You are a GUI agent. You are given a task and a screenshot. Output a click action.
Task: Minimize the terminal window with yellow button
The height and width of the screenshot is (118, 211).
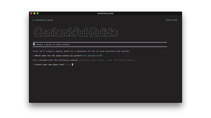tap(34, 13)
